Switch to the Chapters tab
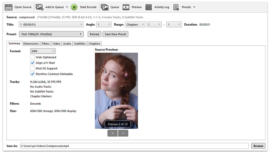This screenshot has width=270, height=152. (94, 43)
